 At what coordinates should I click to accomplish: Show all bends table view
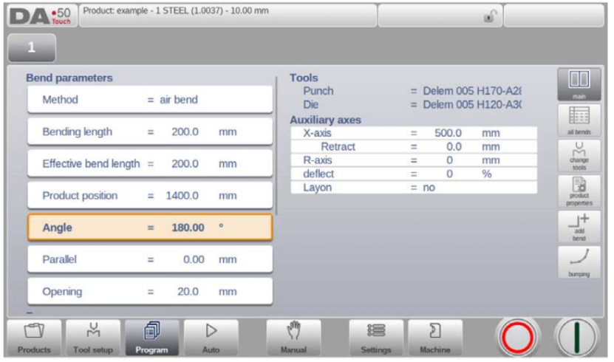click(579, 120)
